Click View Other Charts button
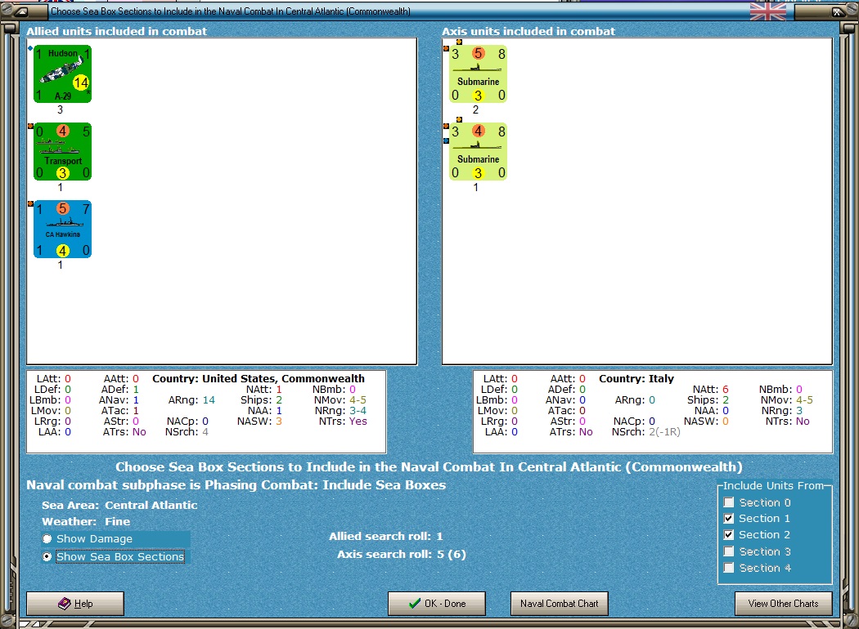The image size is (859, 629). [784, 604]
